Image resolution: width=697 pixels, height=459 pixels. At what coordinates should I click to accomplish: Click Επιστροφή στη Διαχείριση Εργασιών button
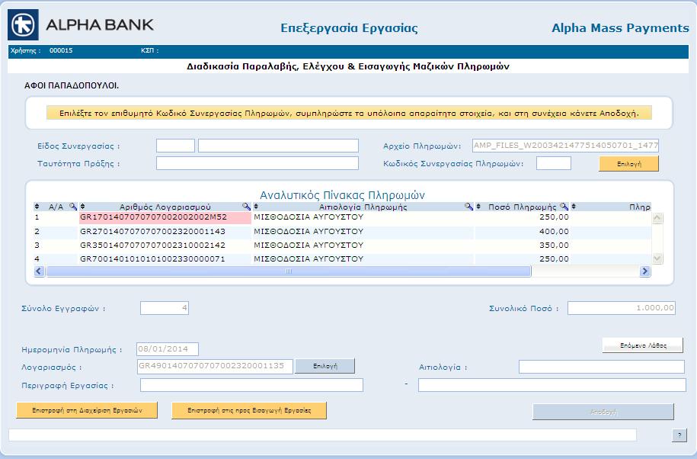87,410
